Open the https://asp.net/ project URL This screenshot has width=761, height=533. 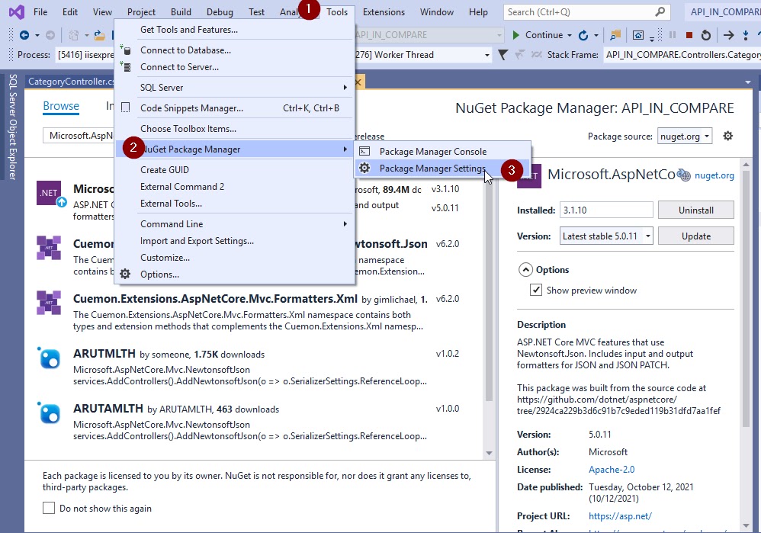click(620, 516)
